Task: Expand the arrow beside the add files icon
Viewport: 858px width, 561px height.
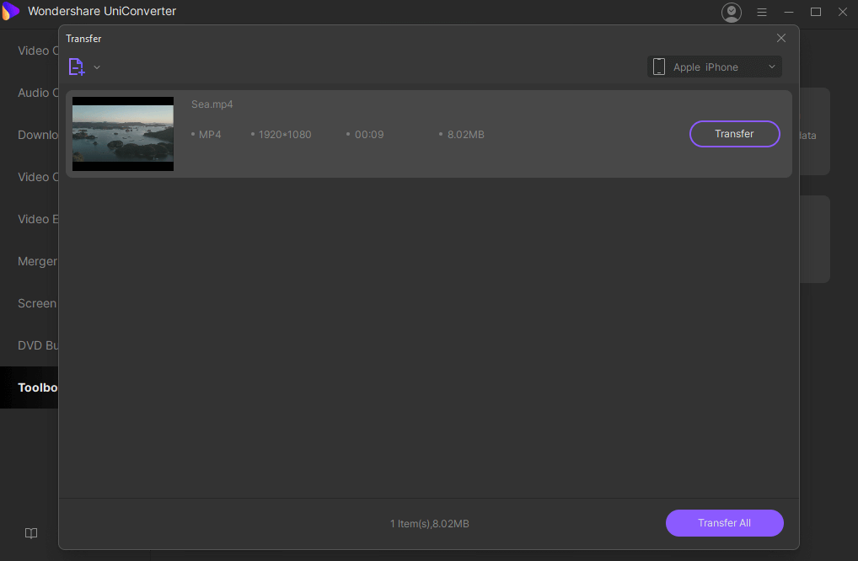Action: pos(97,67)
